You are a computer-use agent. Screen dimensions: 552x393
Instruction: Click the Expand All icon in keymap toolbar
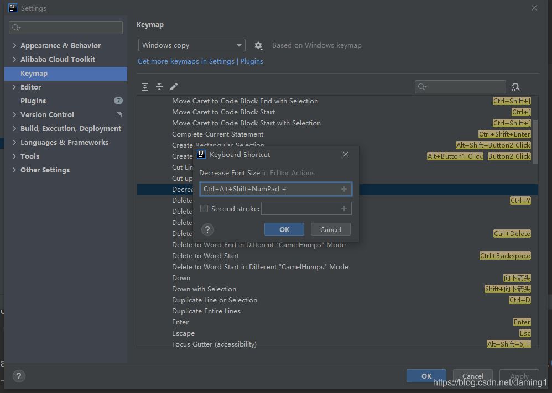point(145,87)
